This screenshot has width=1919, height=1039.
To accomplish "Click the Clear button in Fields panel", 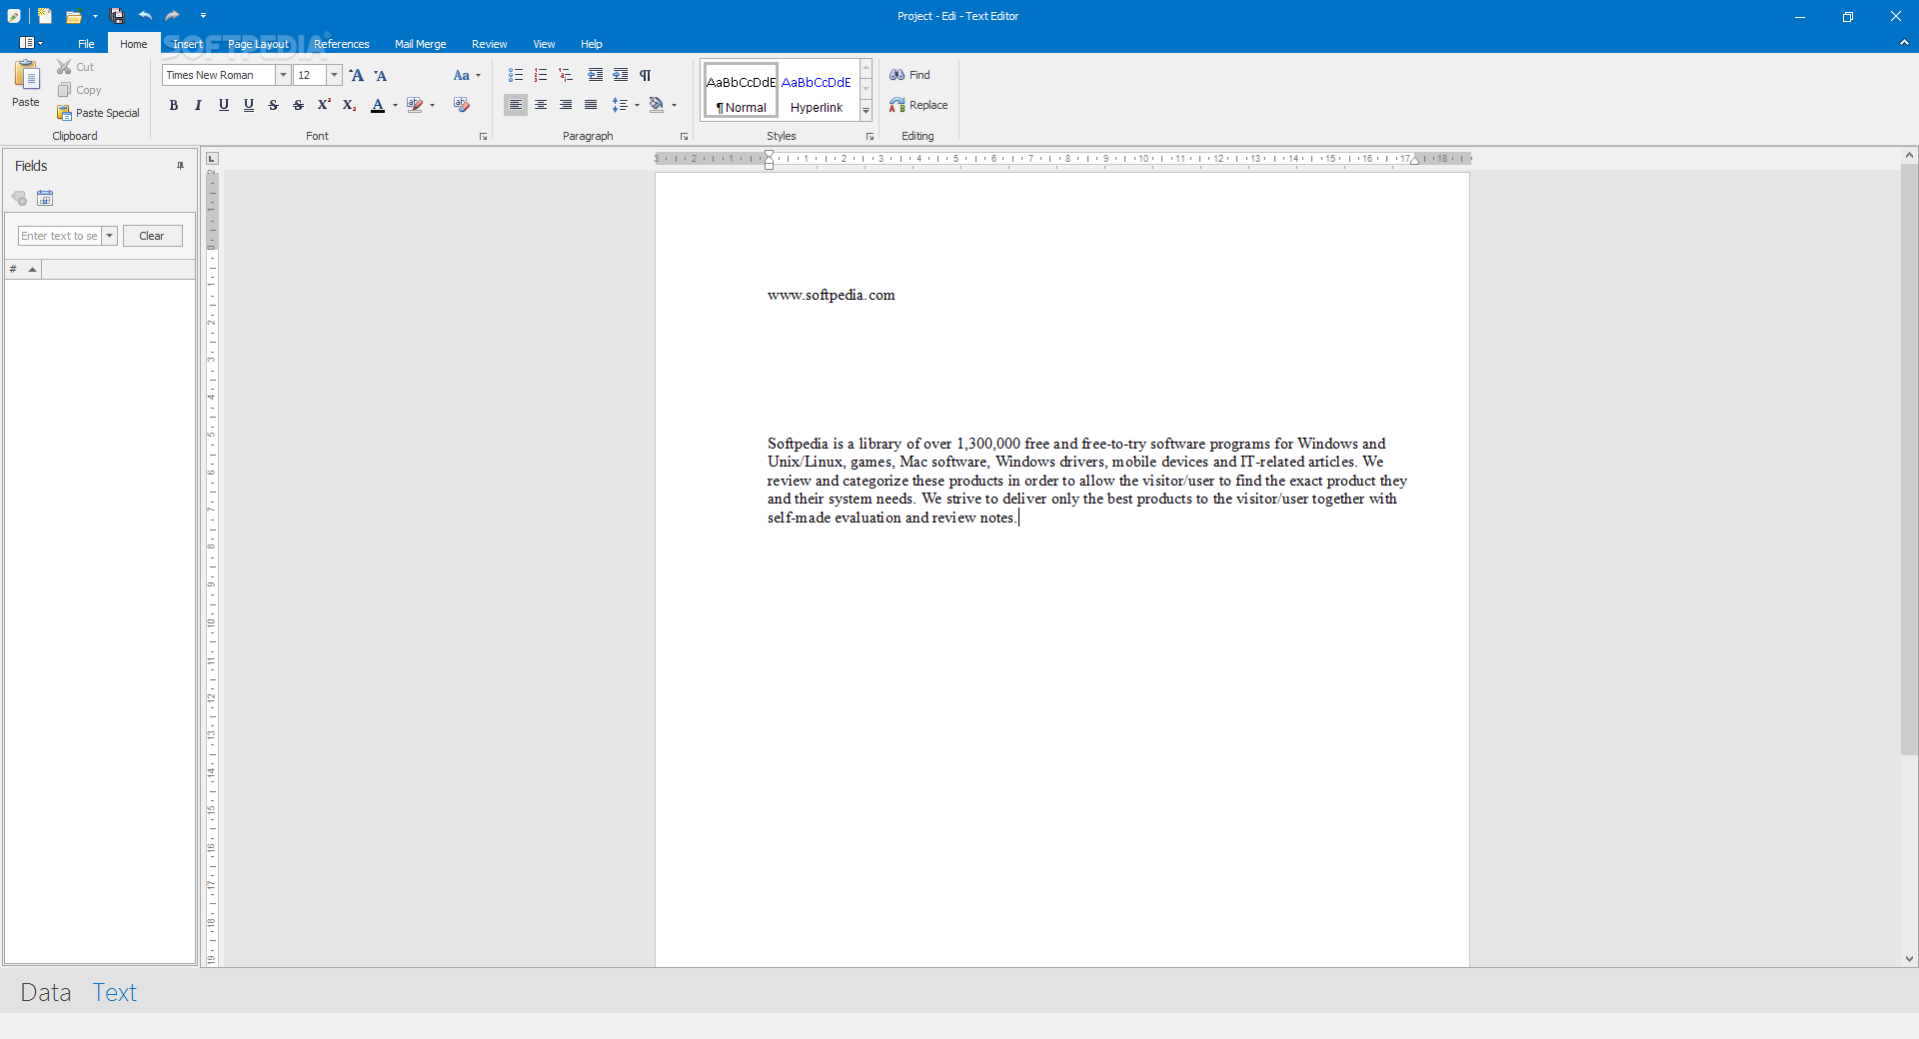I will [x=152, y=236].
